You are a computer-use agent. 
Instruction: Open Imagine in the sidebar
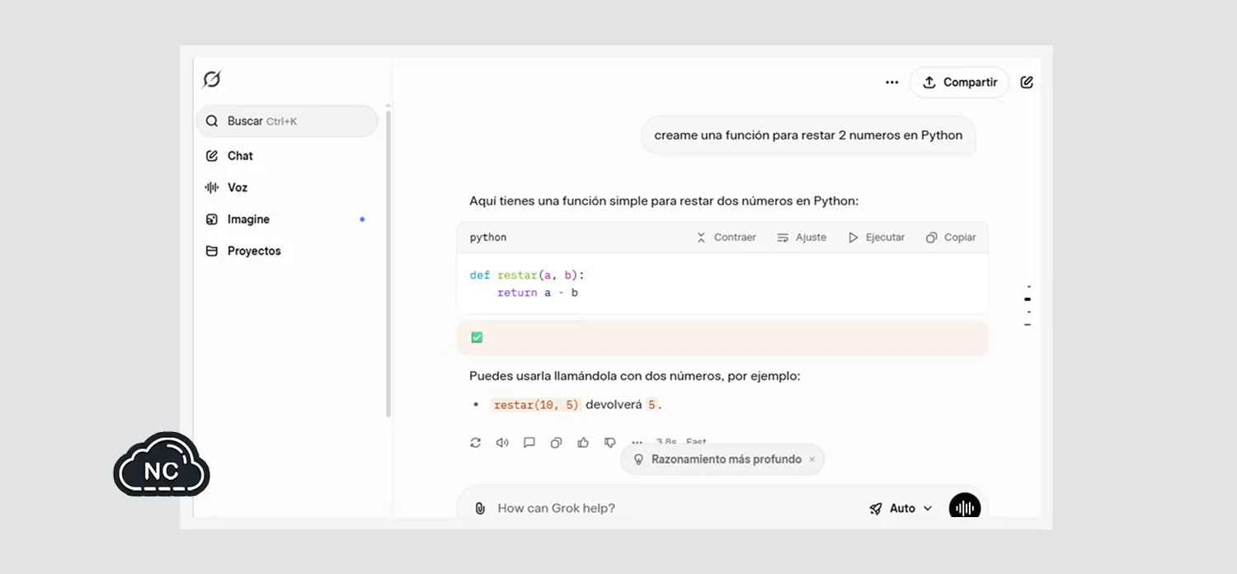click(248, 219)
